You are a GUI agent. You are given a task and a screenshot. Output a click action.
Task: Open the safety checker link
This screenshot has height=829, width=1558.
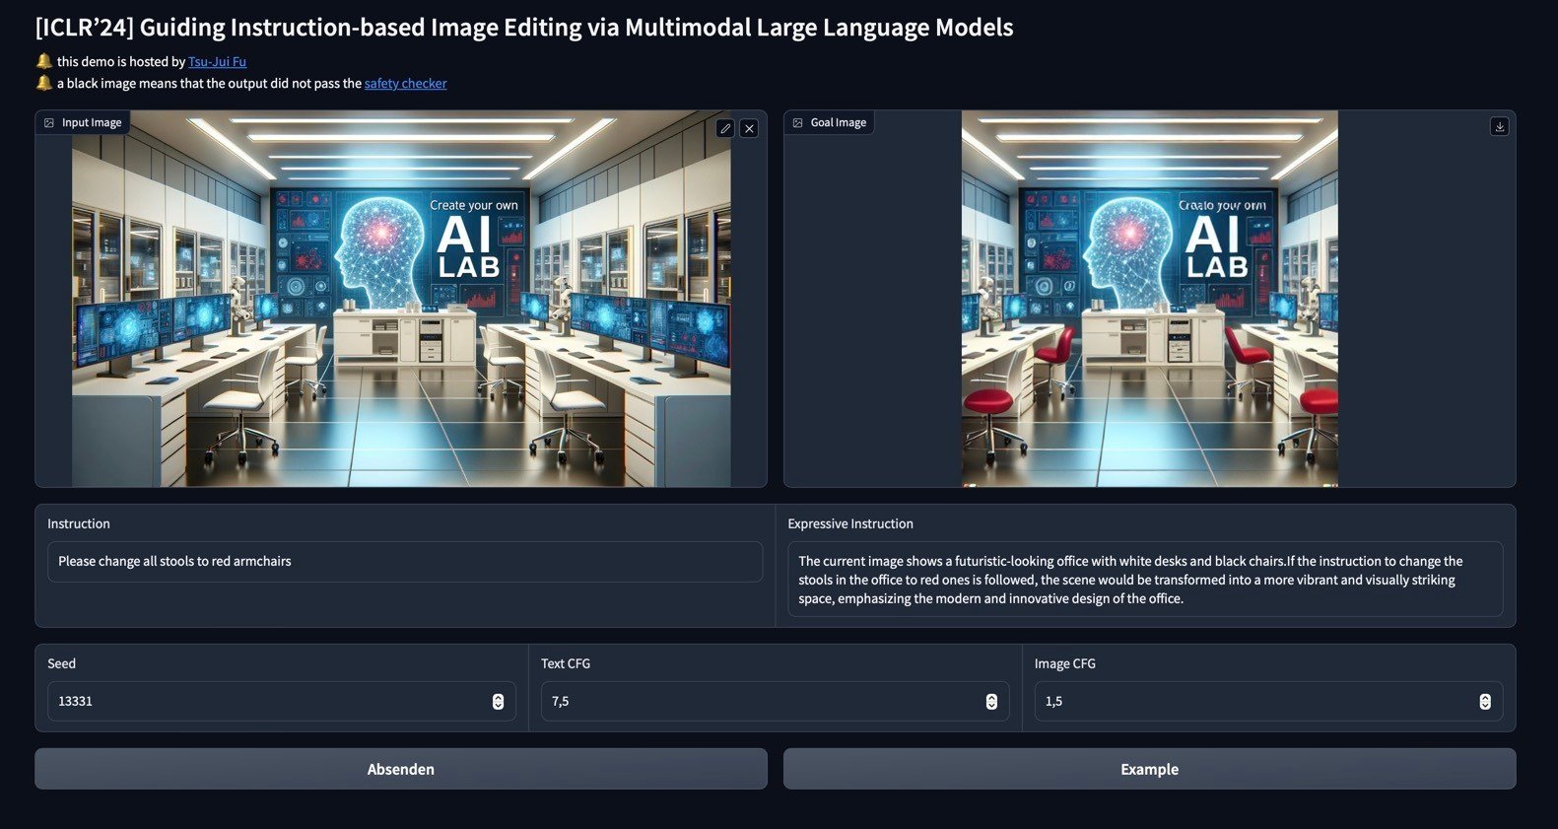click(405, 83)
